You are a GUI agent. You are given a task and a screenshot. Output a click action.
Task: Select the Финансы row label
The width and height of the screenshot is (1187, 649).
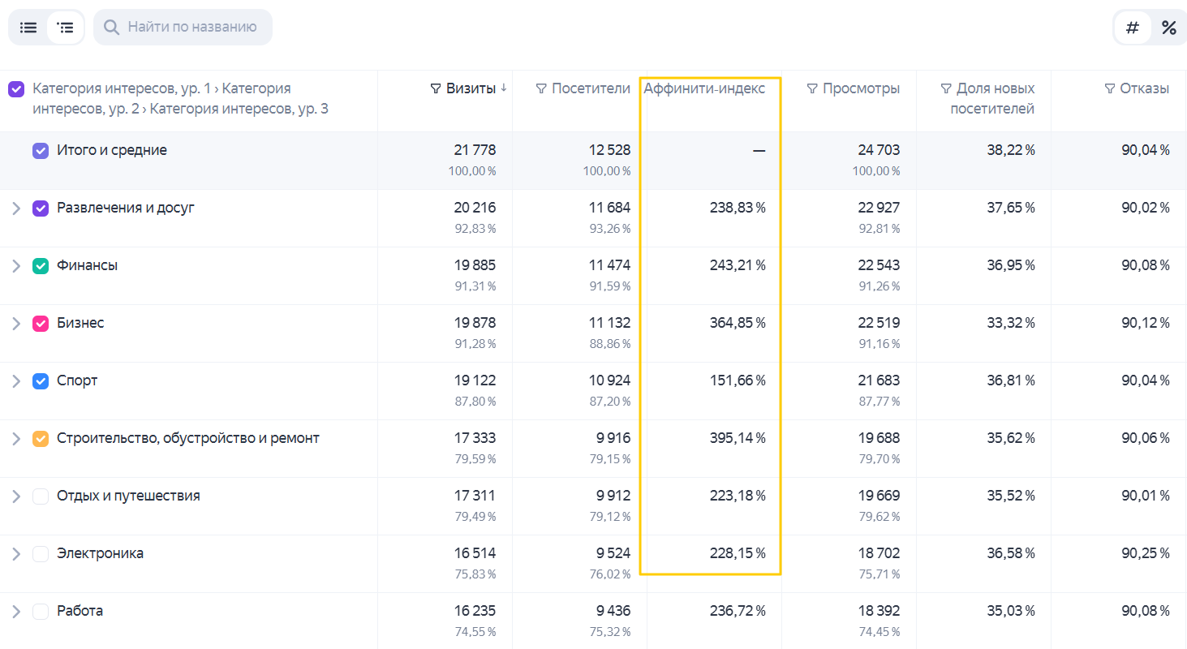(87, 265)
